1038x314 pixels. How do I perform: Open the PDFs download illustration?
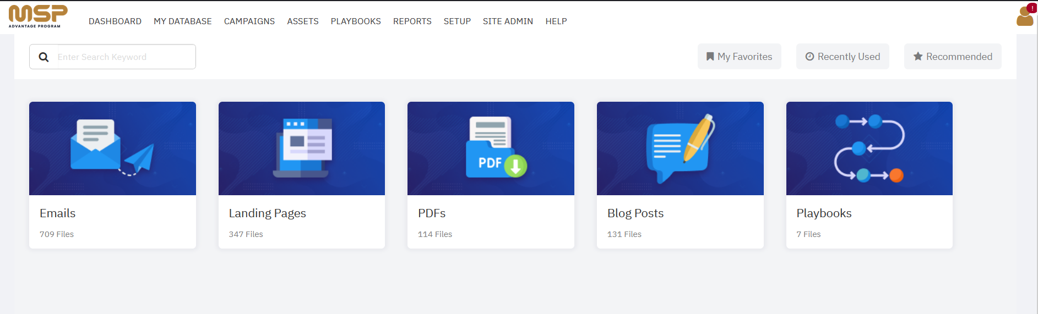491,148
